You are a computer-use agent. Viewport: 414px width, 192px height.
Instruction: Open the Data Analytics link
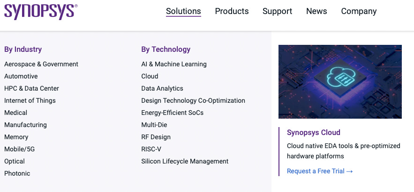162,88
